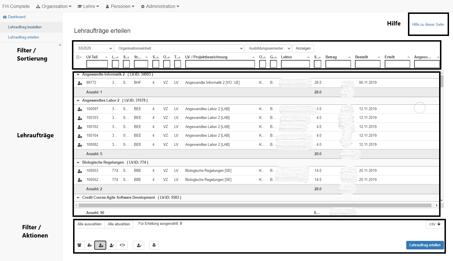Click the user-plus filter icon
453x261 pixels.
pyautogui.click(x=90, y=245)
